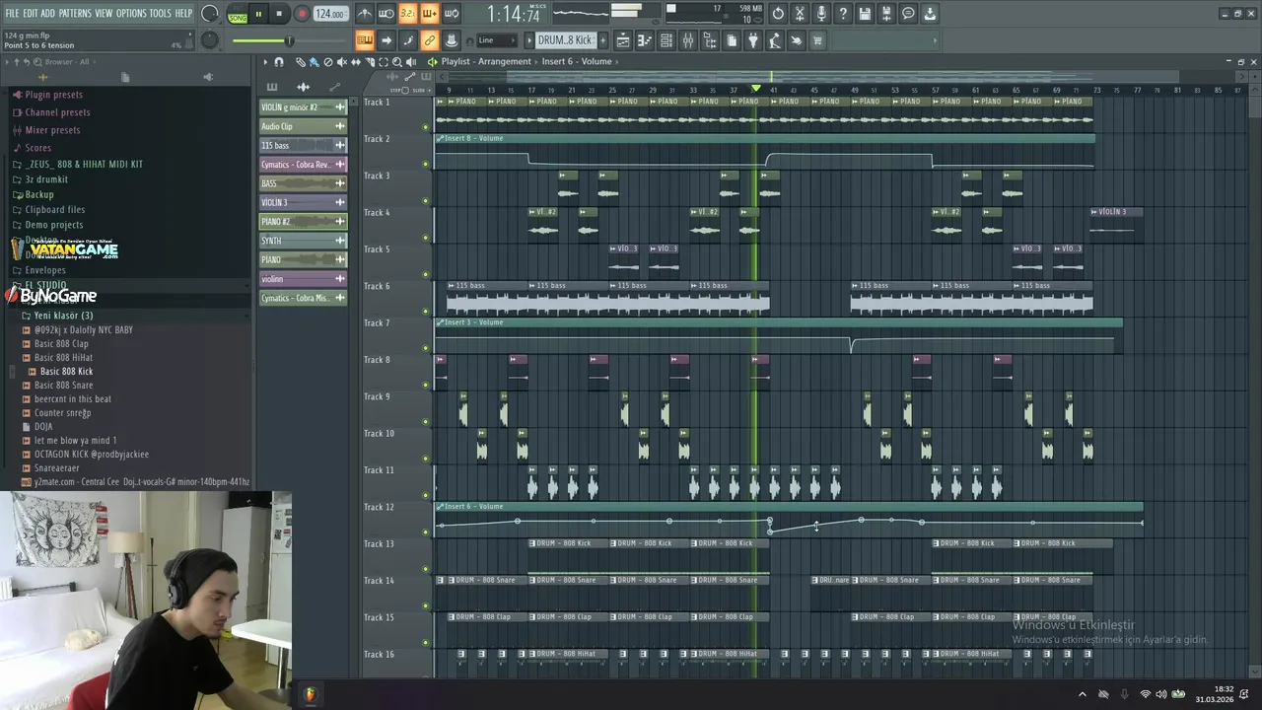
Task: Click the song position slider handle
Action: (x=290, y=40)
